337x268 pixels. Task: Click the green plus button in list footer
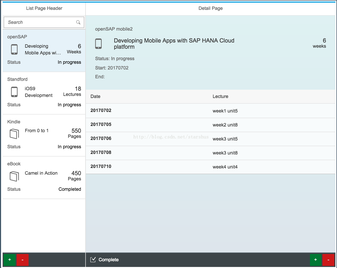[x=10, y=259]
